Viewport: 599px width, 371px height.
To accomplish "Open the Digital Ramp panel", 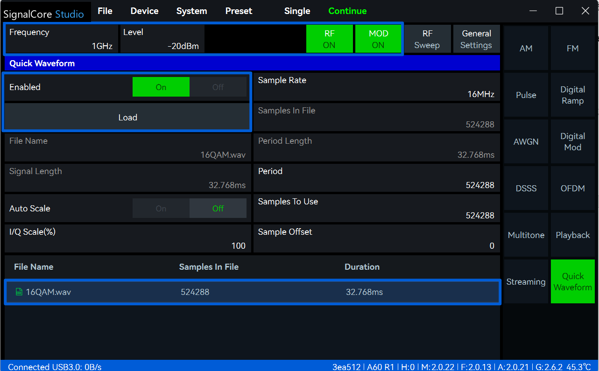I will coord(572,95).
